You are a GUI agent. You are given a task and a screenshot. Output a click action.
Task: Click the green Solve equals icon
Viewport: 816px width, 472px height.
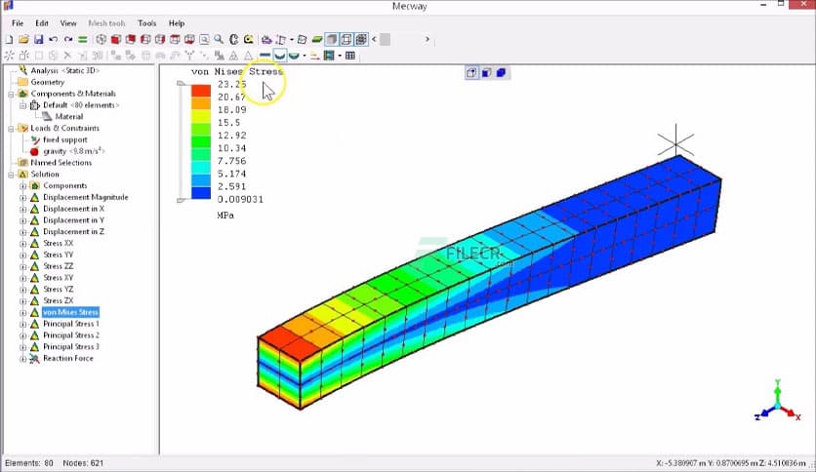click(84, 40)
